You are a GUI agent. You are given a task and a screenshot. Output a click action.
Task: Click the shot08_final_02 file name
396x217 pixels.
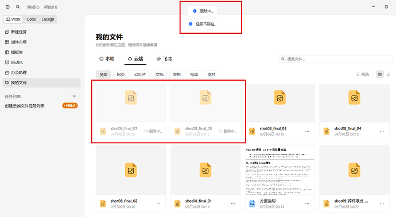click(124, 201)
